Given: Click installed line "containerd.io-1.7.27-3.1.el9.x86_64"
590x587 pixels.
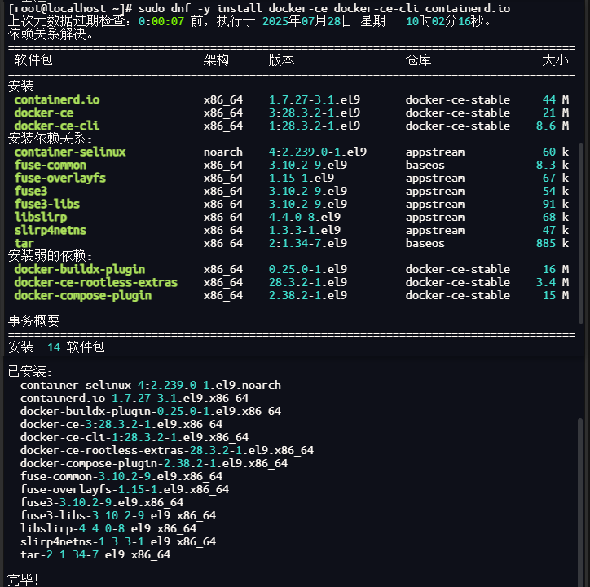Looking at the screenshot, I should tap(134, 398).
